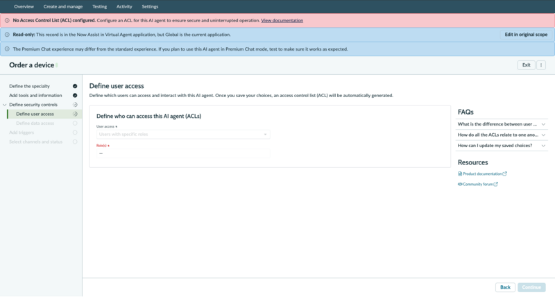This screenshot has height=297, width=555.
Task: Open the Settings tab
Action: pos(150,6)
